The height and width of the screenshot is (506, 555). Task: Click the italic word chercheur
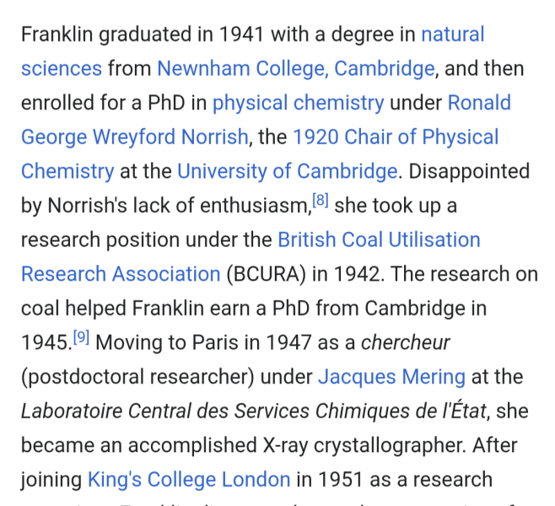[405, 342]
